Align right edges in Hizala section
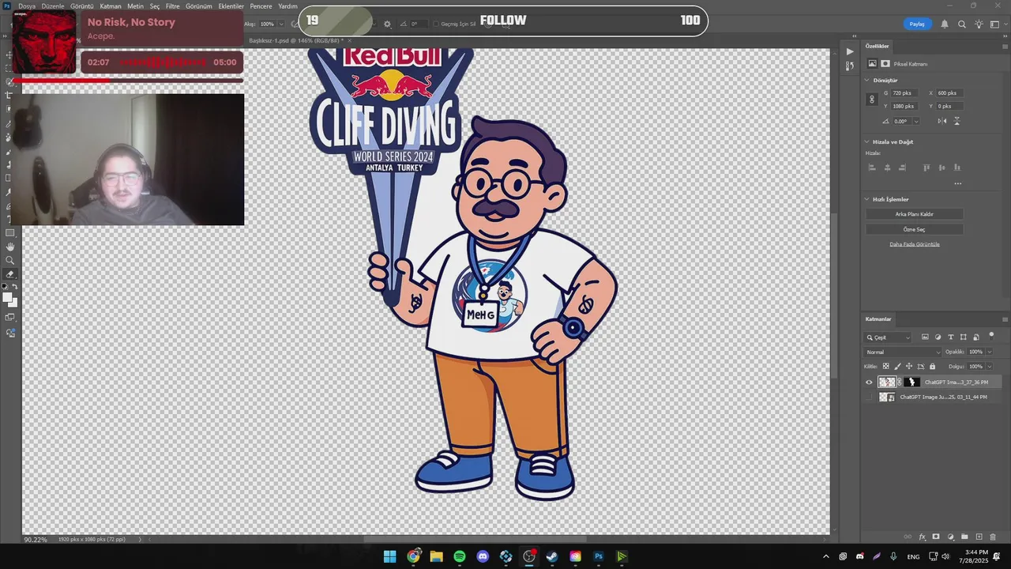1011x569 pixels. [x=902, y=168]
